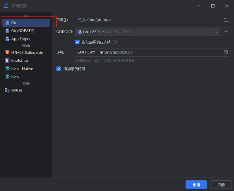234x191 pixels.
Task: Close the 新建项目 dialog
Action: click(x=227, y=6)
